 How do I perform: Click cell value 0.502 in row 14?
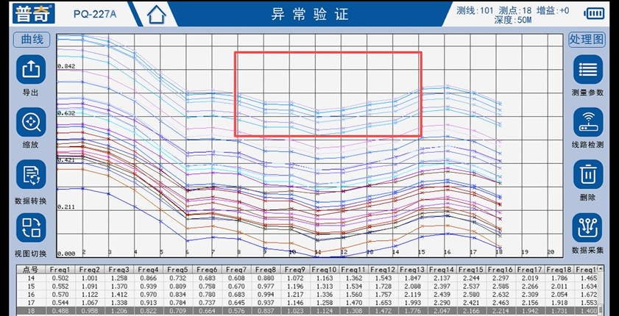(x=60, y=278)
